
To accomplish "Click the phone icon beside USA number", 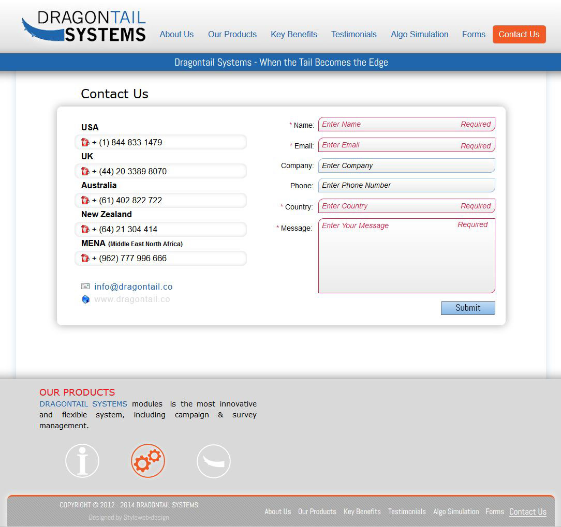I will click(85, 142).
